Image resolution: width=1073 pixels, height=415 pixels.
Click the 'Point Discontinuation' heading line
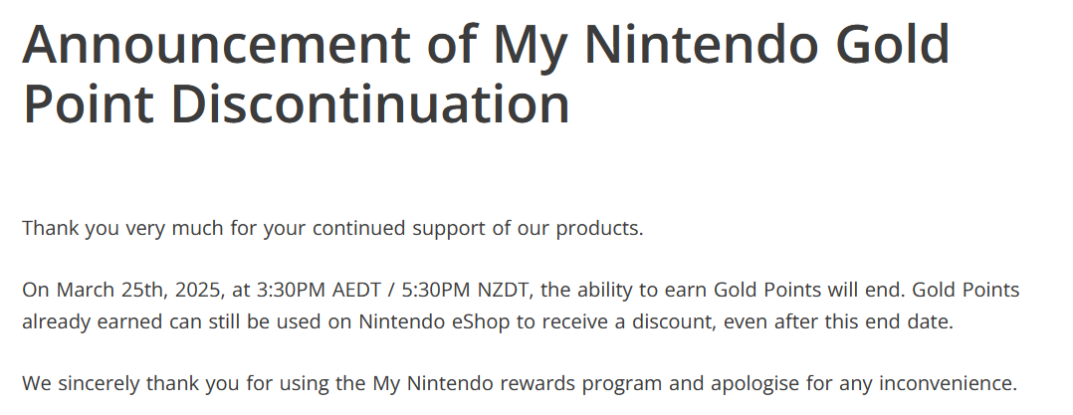click(297, 104)
